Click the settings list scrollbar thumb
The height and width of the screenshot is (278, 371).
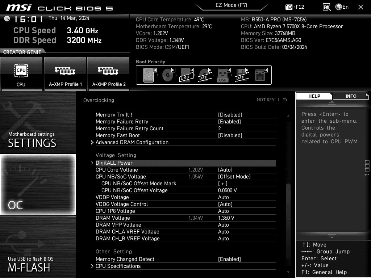pyautogui.click(x=288, y=221)
